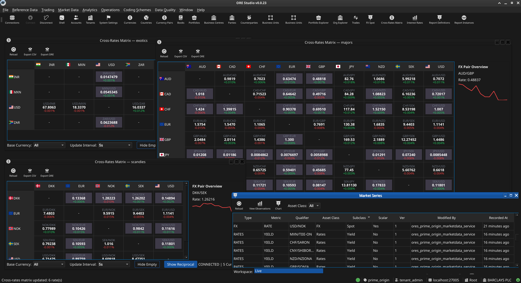Select the CHF/SARON yield row

pyautogui.click(x=374, y=242)
